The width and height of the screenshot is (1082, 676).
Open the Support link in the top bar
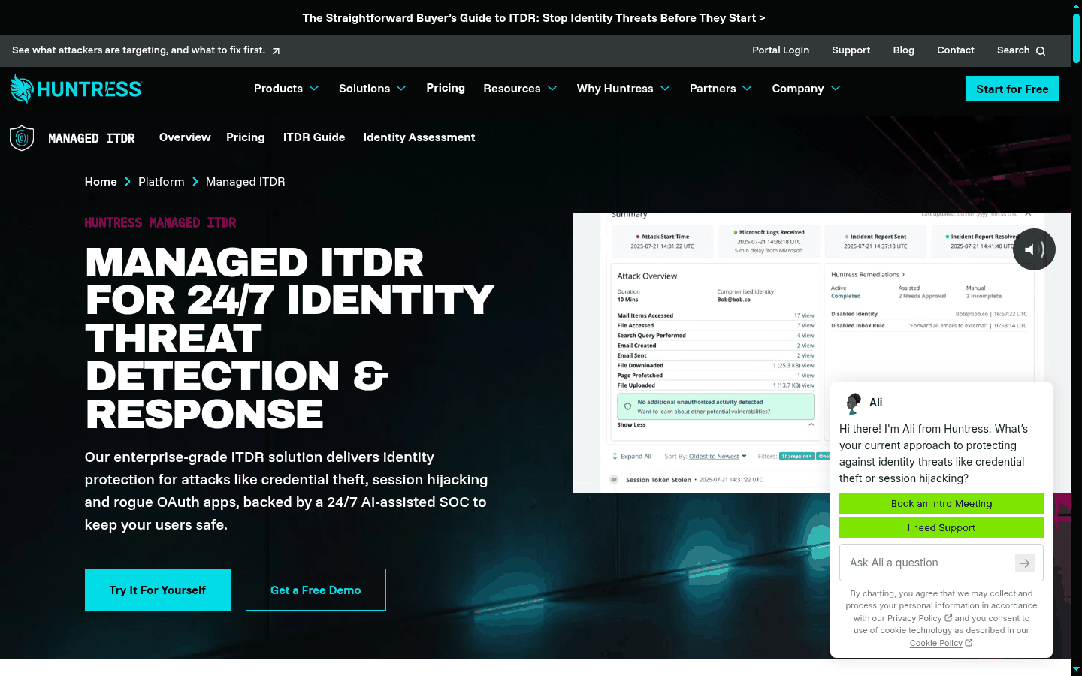(851, 50)
